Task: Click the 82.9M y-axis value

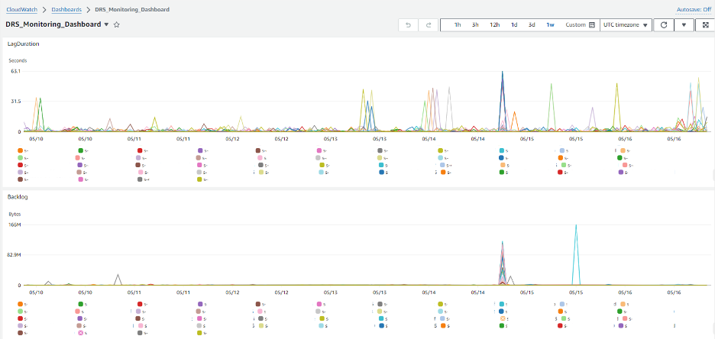Action: 15,255
